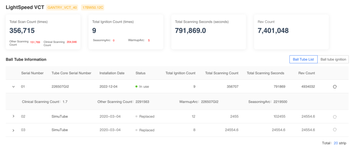
Task: Expand row 02 details
Action: tap(13, 116)
